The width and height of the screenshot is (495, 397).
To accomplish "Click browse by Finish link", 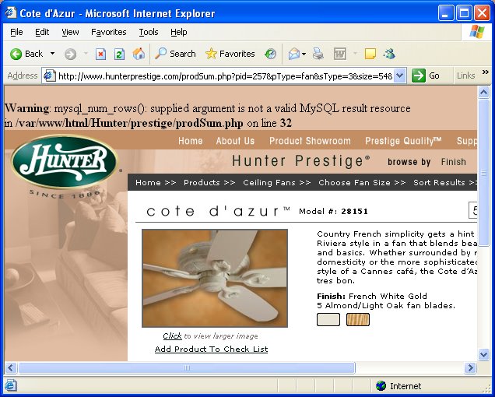I will [453, 162].
